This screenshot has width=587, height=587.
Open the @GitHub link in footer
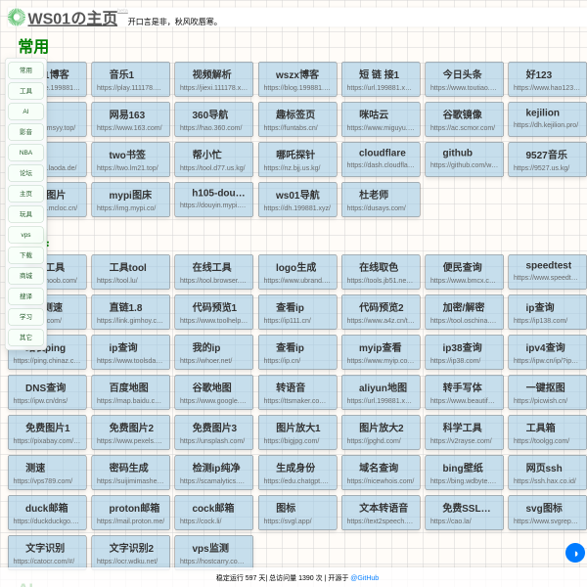pos(365,577)
